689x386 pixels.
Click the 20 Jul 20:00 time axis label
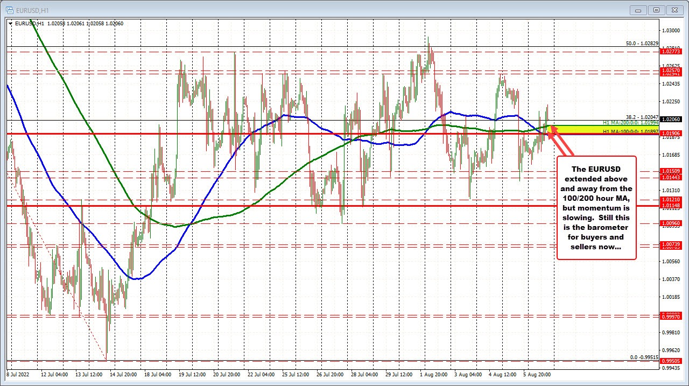(x=227, y=374)
